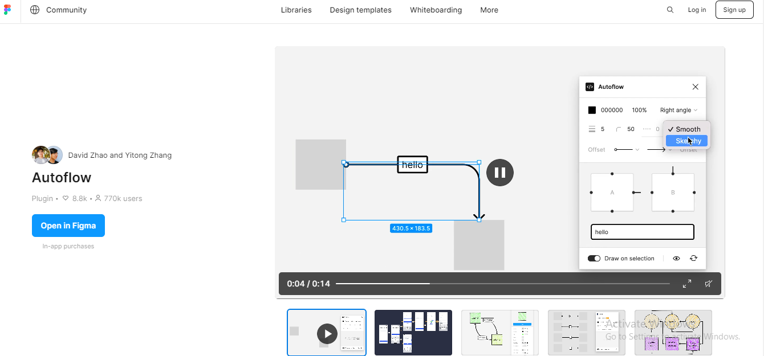
Task: Seek along the video progress bar
Action: click(502, 284)
